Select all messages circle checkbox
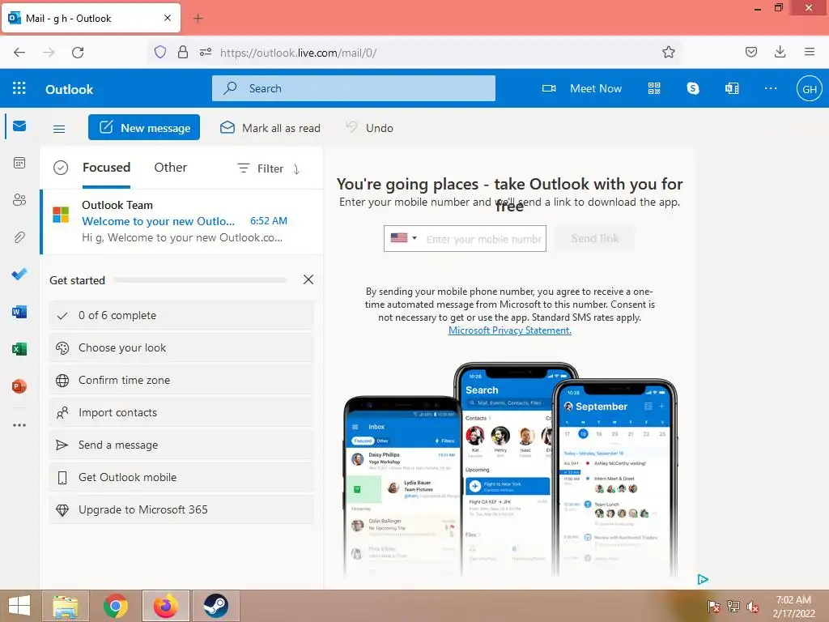 (x=61, y=168)
